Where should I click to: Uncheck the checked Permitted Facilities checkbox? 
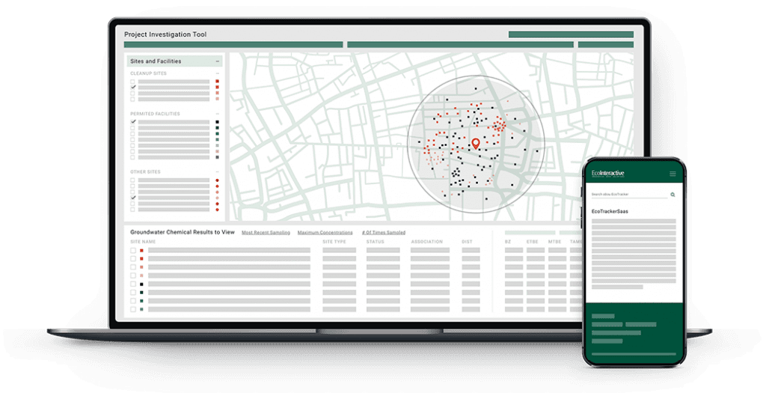(x=133, y=122)
